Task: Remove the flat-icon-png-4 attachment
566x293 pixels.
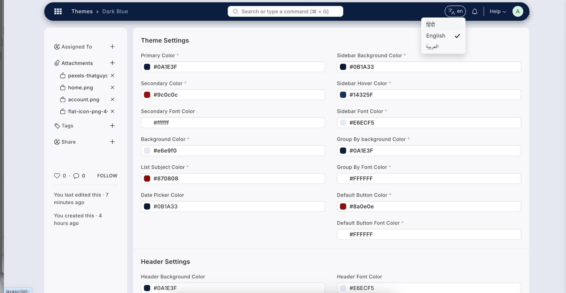Action: coord(112,111)
